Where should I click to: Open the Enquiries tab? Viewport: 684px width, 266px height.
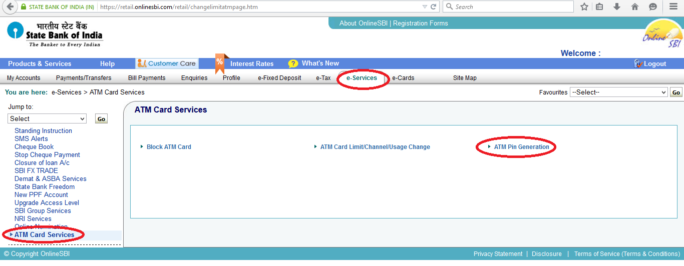click(194, 78)
